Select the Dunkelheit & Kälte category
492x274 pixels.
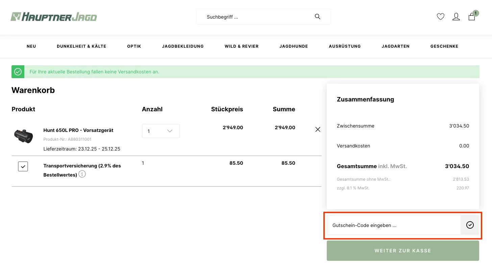point(81,46)
